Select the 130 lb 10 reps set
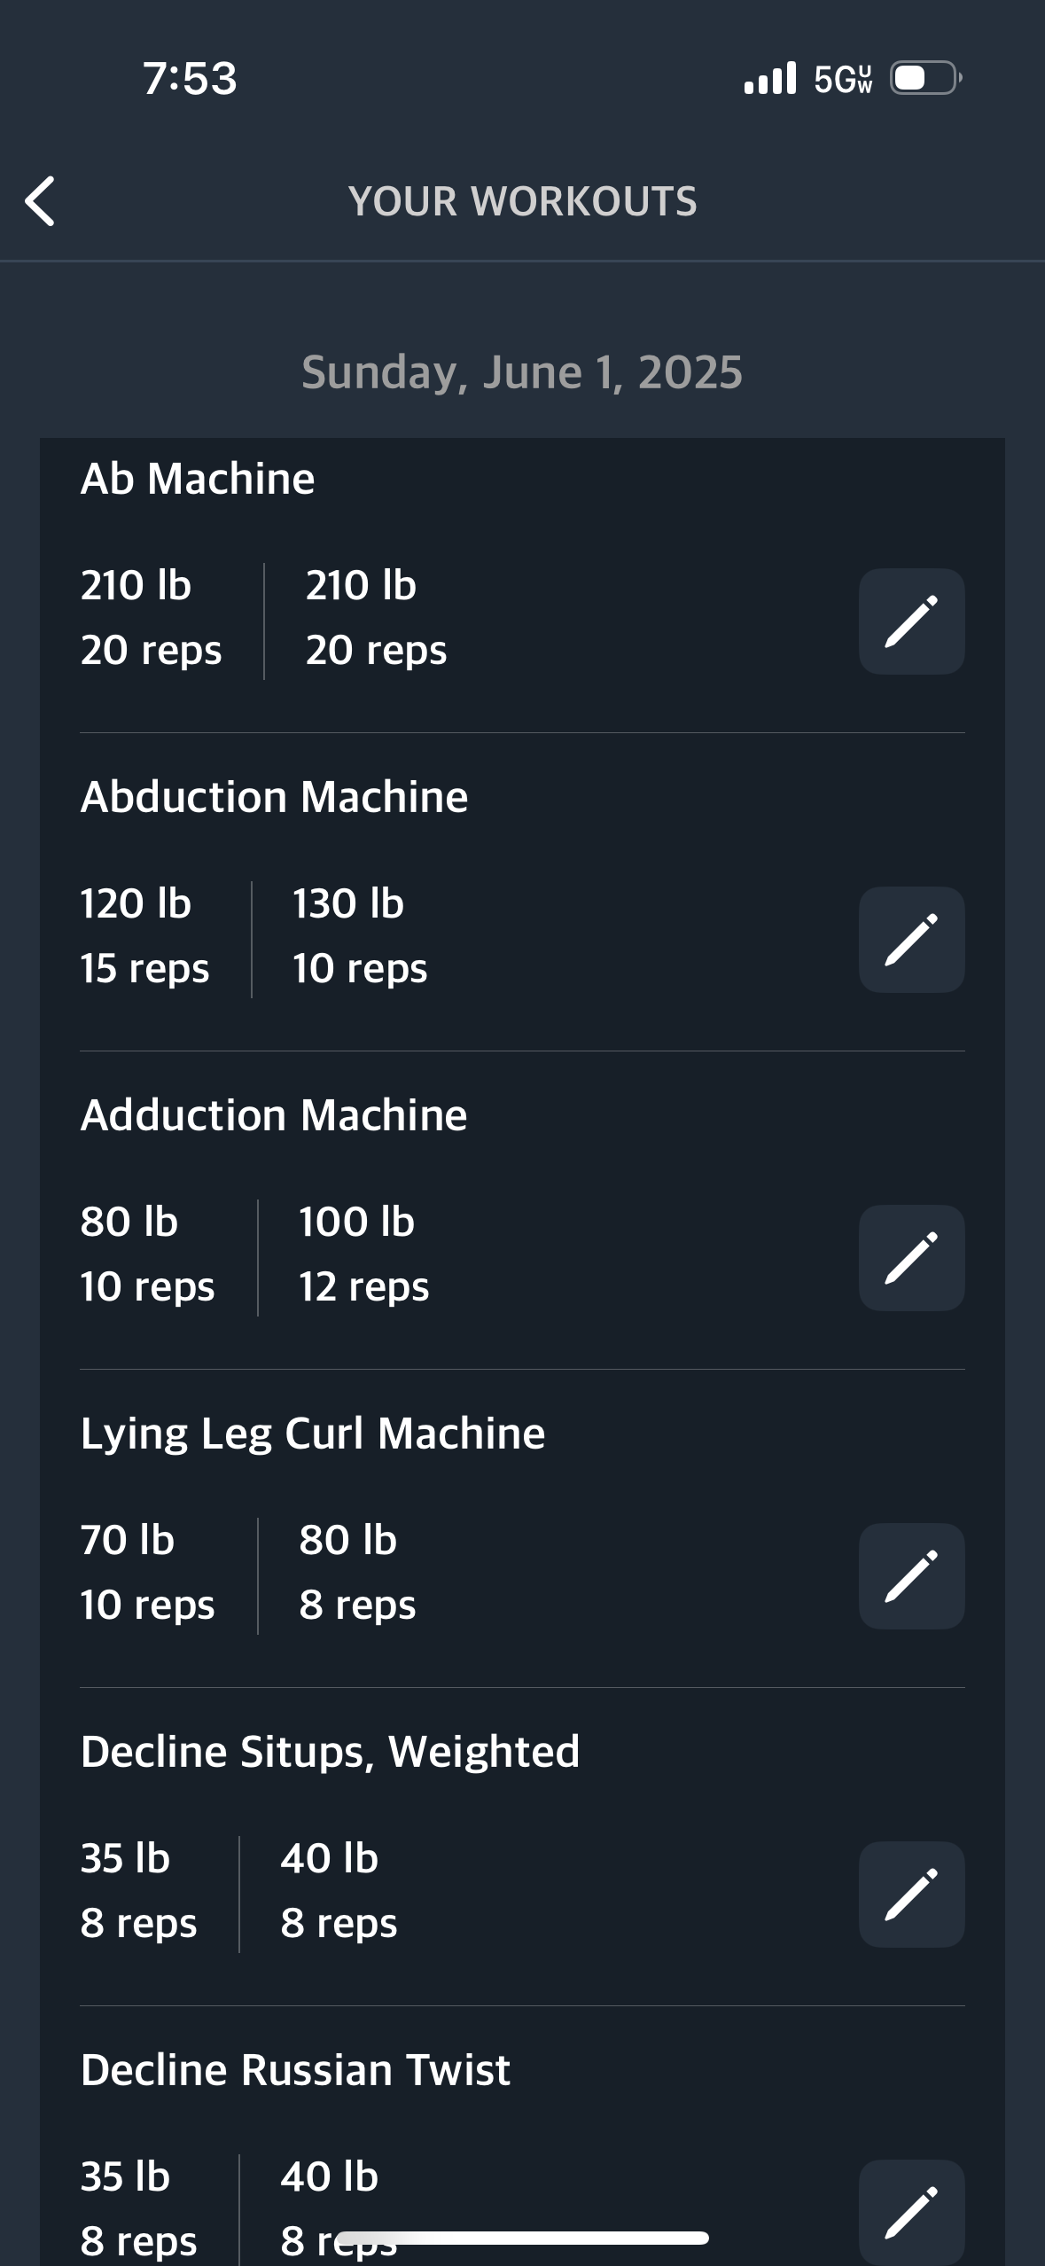 pos(360,936)
